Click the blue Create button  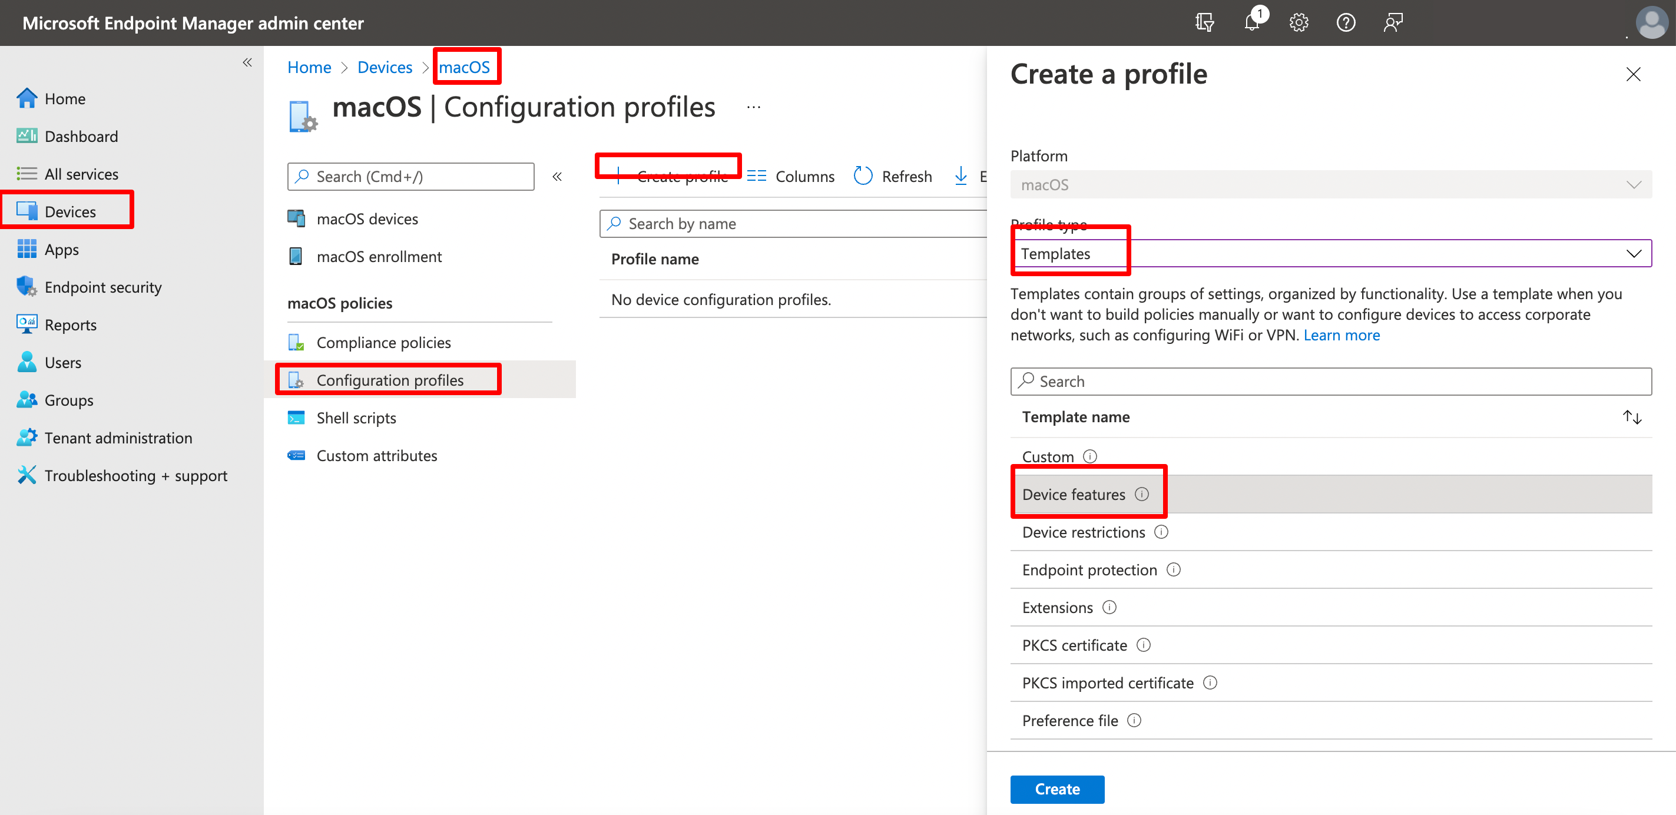pos(1056,789)
